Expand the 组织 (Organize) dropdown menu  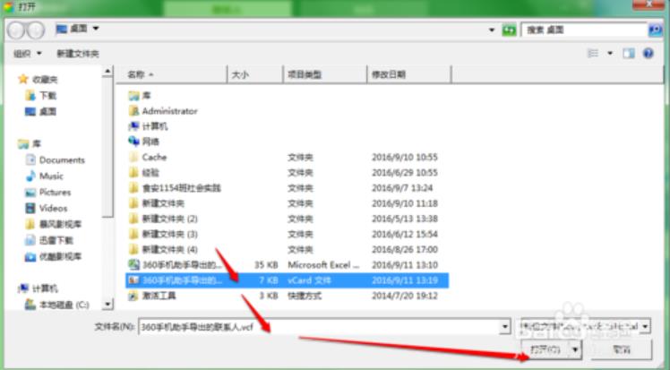[x=25, y=54]
